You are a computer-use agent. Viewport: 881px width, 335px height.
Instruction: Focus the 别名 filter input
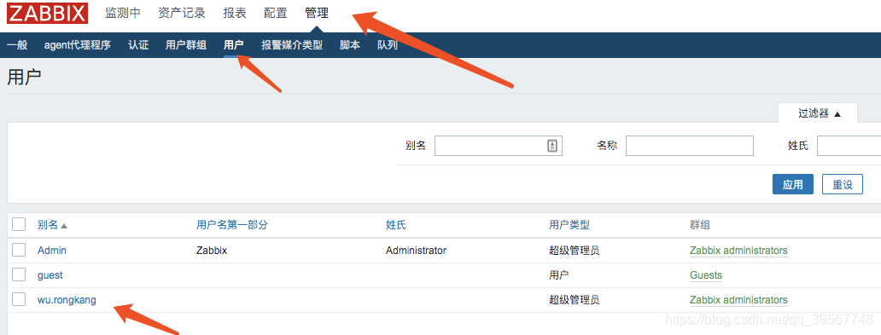[x=499, y=146]
